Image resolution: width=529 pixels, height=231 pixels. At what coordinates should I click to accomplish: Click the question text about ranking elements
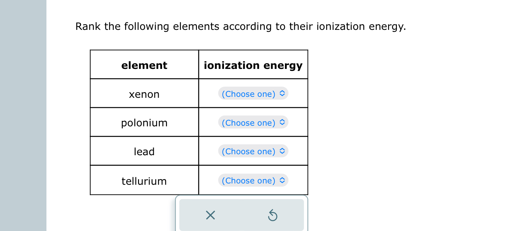(x=240, y=26)
